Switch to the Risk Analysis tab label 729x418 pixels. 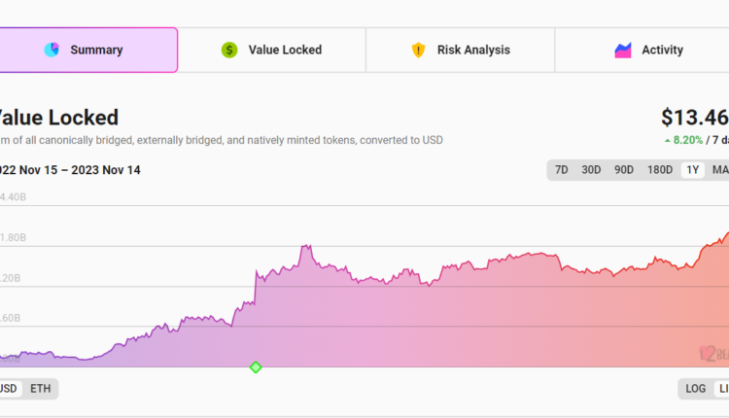click(473, 50)
